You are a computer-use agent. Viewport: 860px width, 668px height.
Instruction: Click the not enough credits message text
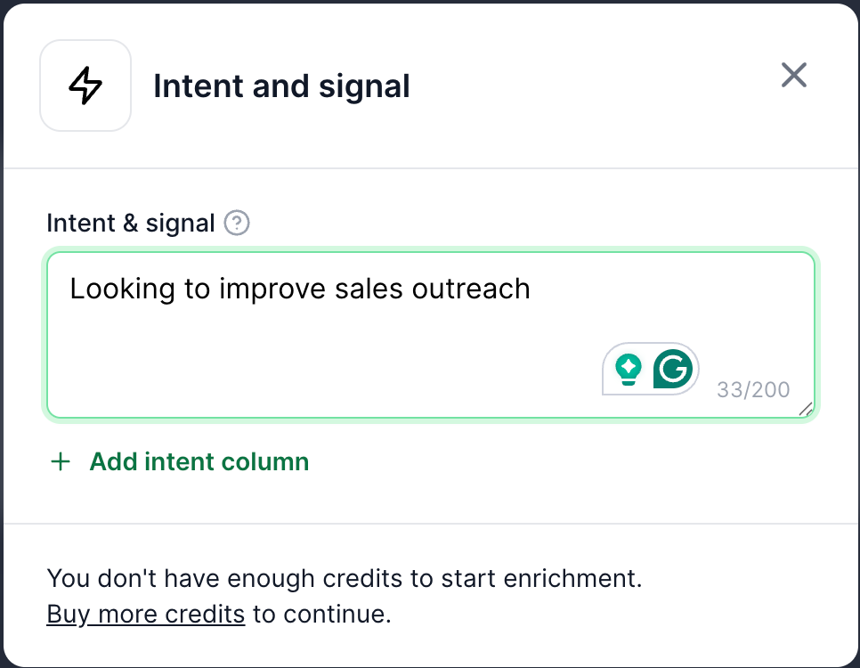pos(344,579)
